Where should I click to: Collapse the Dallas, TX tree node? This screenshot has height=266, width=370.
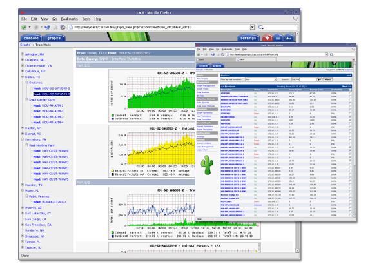pos(23,77)
